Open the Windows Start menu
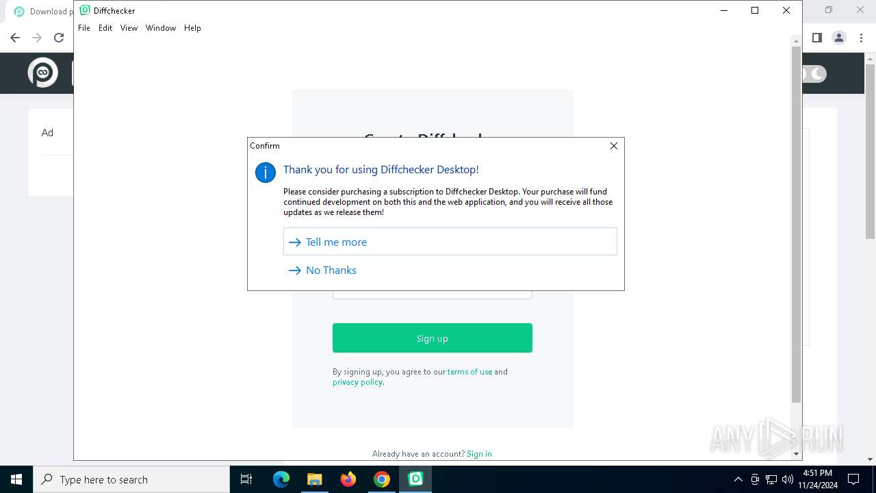Screen dimensions: 876x493 point(16,479)
